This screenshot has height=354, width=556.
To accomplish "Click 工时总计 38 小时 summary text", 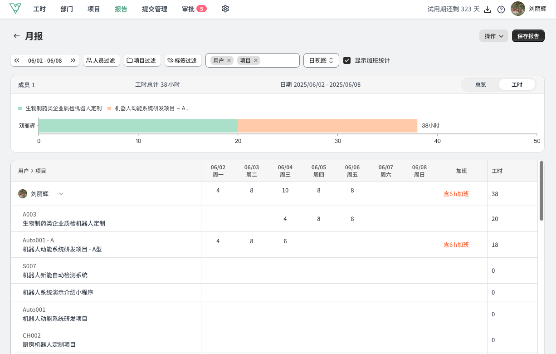I will click(157, 84).
